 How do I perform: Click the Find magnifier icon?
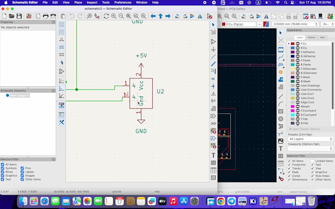(89, 16)
